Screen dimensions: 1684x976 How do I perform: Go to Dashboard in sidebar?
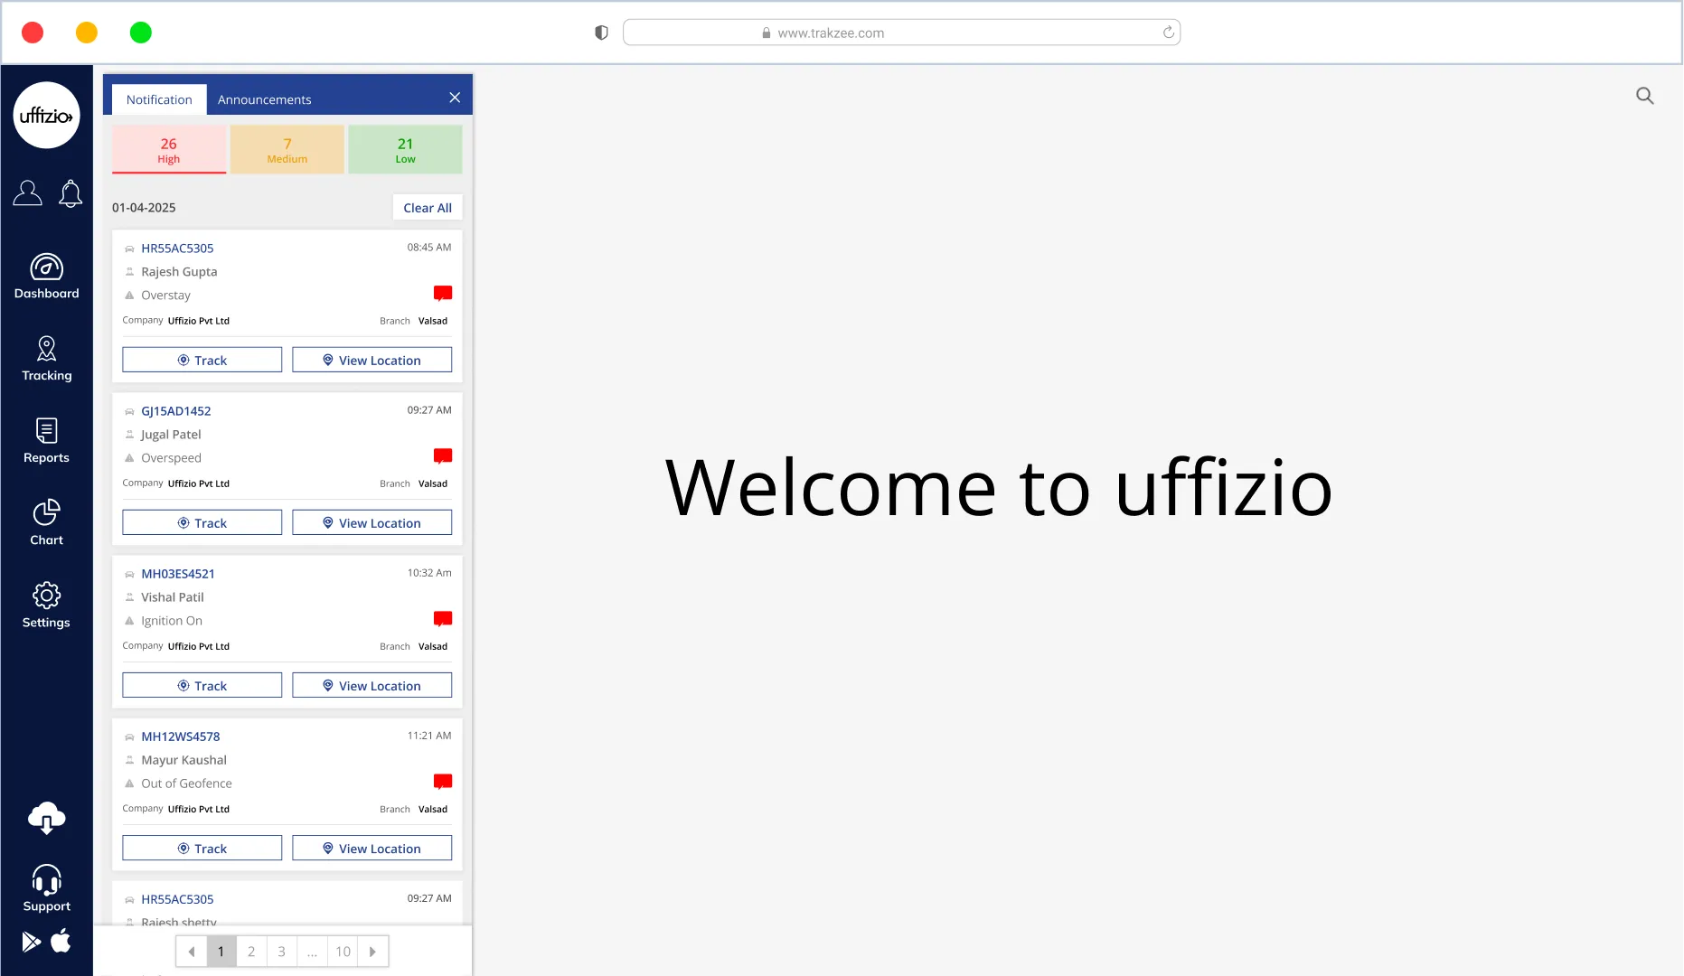click(46, 277)
